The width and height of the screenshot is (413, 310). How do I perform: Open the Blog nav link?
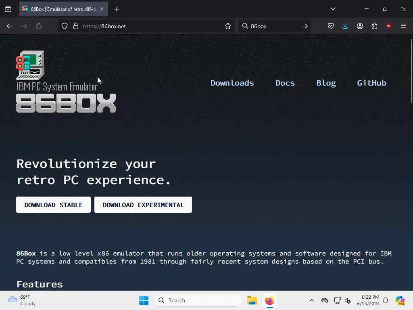326,83
